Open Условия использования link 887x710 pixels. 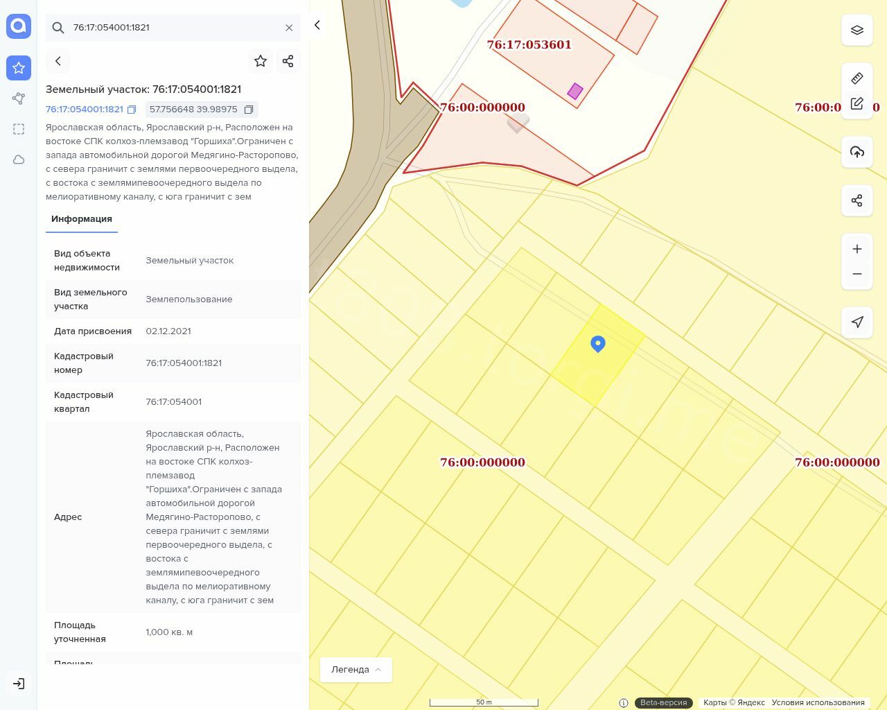click(x=818, y=702)
